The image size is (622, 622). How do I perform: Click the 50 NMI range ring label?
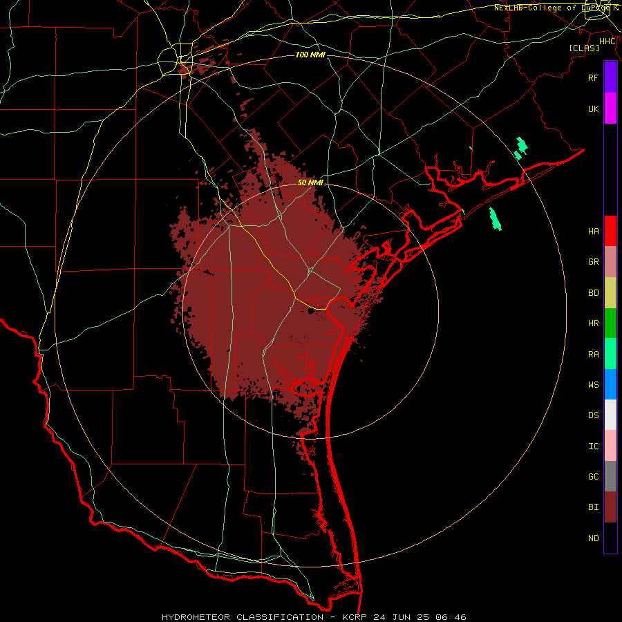(310, 182)
